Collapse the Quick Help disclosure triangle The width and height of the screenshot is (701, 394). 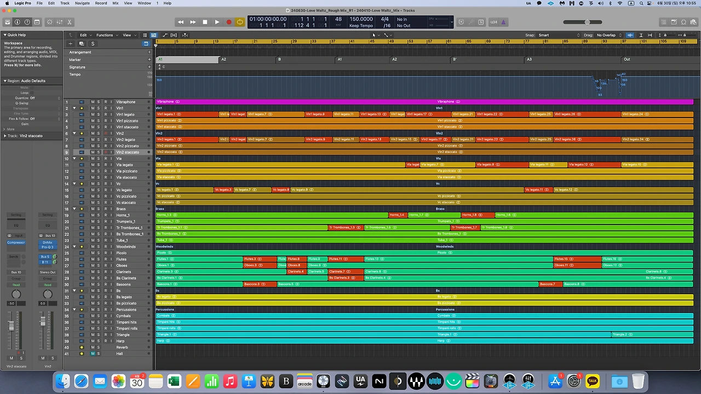pyautogui.click(x=5, y=35)
